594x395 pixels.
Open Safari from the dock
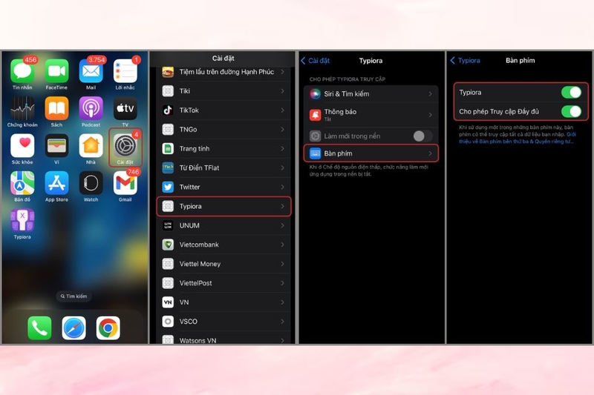click(74, 328)
